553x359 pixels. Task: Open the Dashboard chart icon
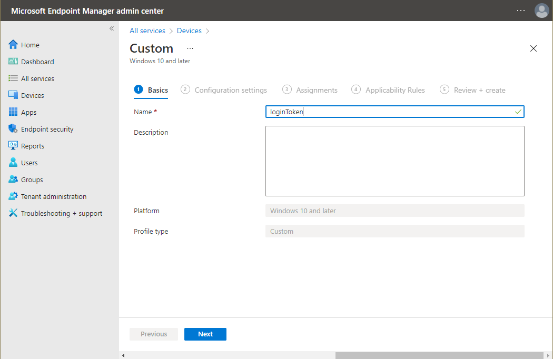tap(13, 62)
